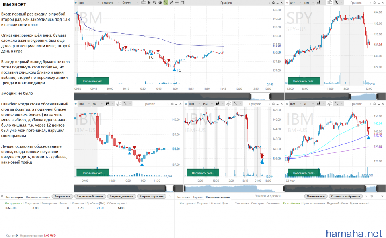Select the rectangle drawing tool in IBM 1-minute chart

[x=183, y=2]
